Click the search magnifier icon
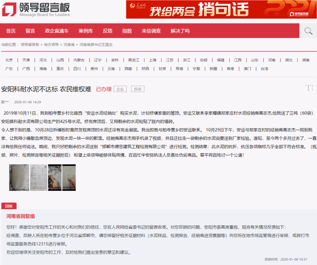The height and width of the screenshot is (265, 317). [308, 31]
